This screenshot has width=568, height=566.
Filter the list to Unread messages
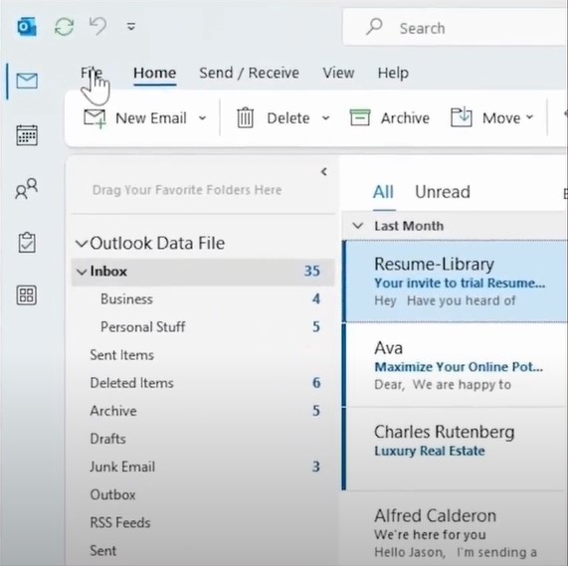[x=443, y=192]
